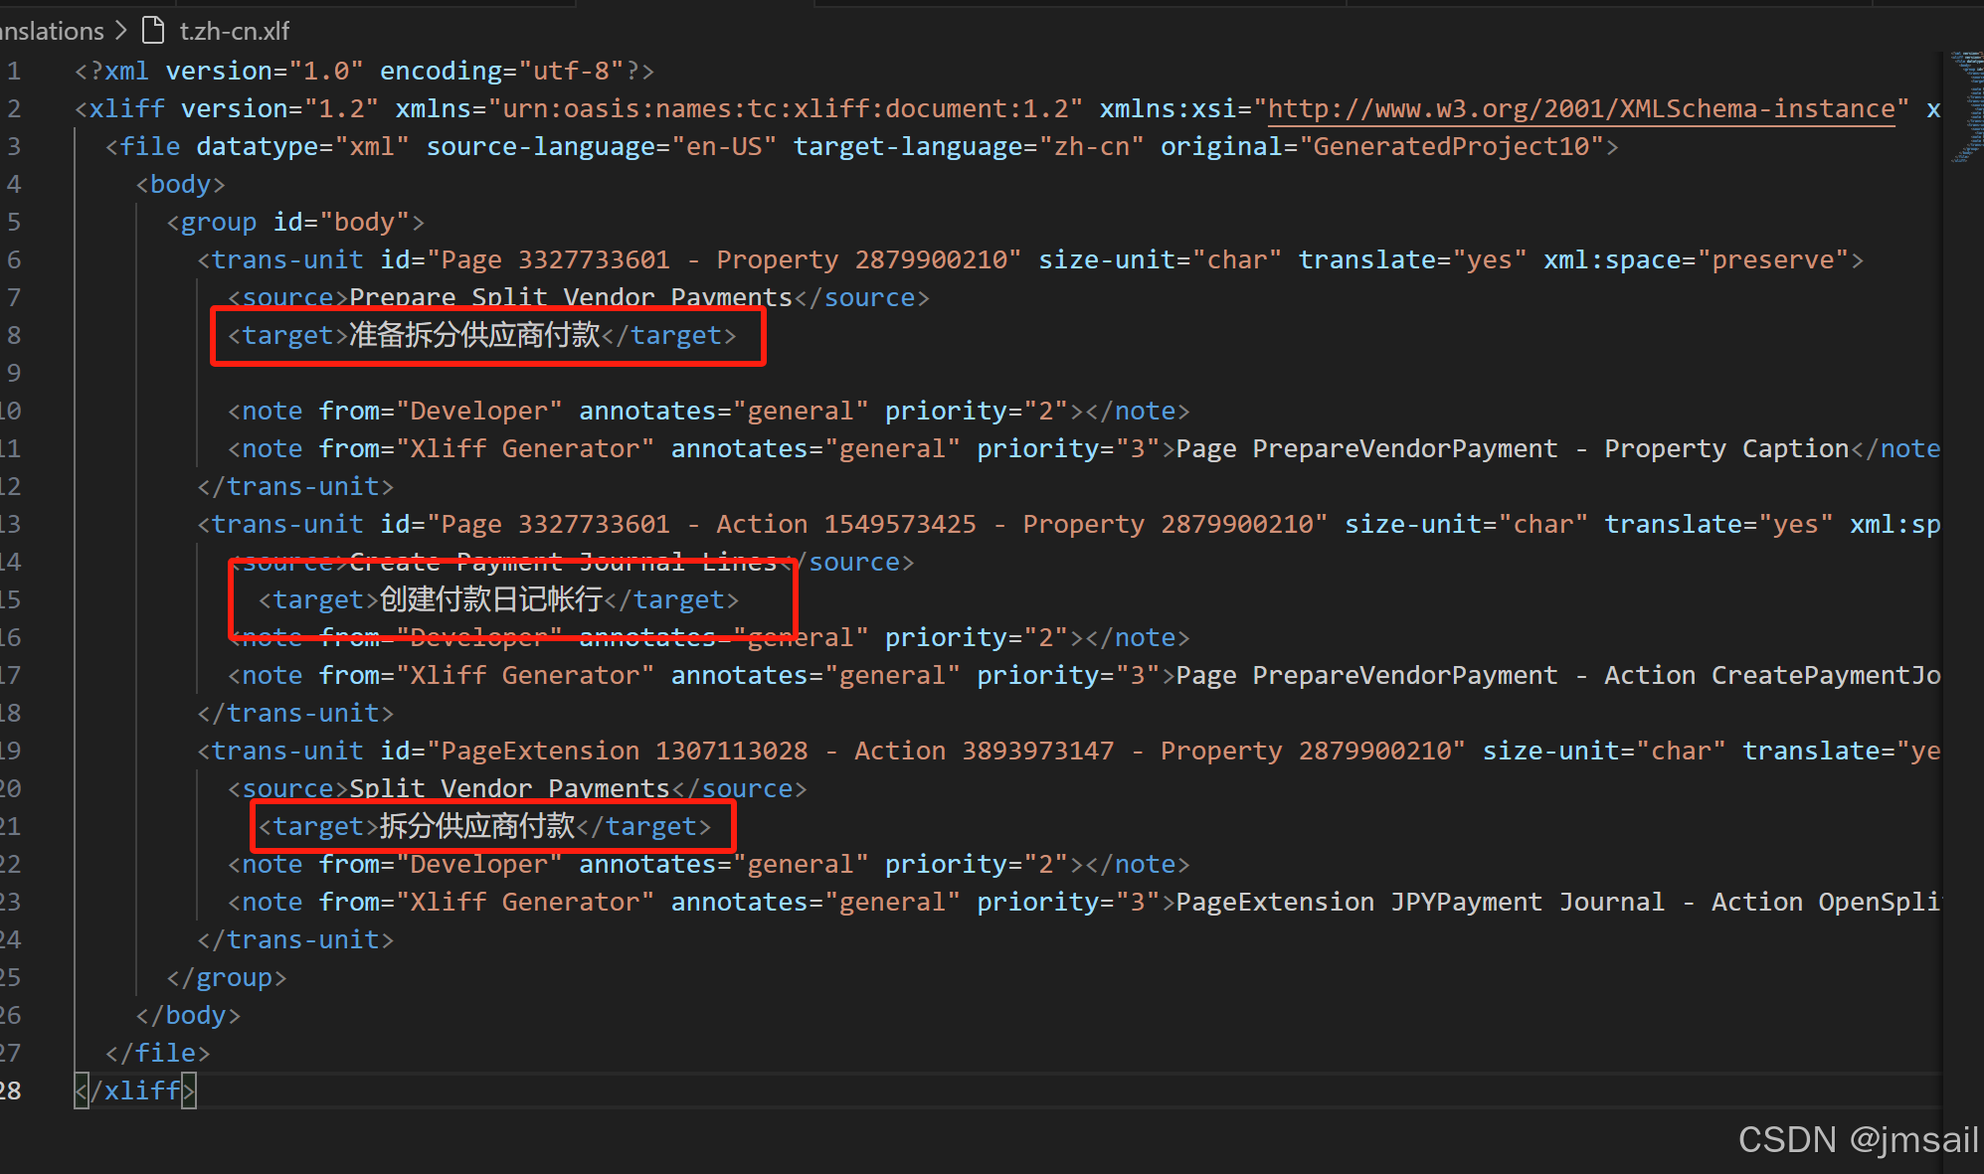This screenshot has height=1174, width=1984.
Task: Click line number 28 in gutter
Action: coord(11,1090)
